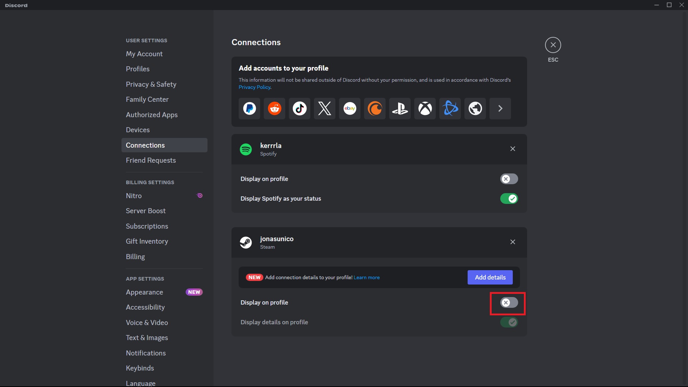Image resolution: width=688 pixels, height=387 pixels.
Task: Click the X (Twitter) connection icon
Action: 324,108
